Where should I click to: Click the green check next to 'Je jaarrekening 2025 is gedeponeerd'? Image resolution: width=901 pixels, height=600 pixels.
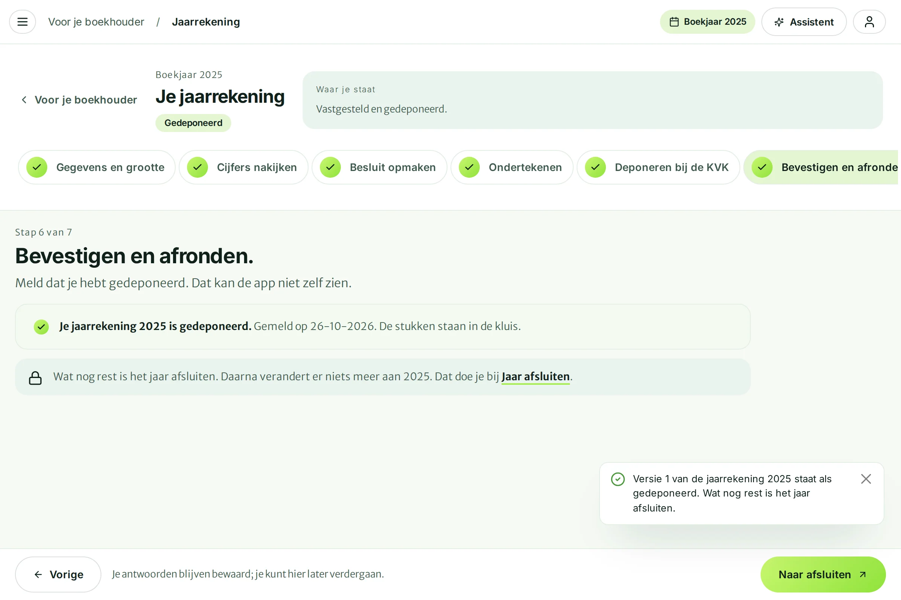point(41,327)
